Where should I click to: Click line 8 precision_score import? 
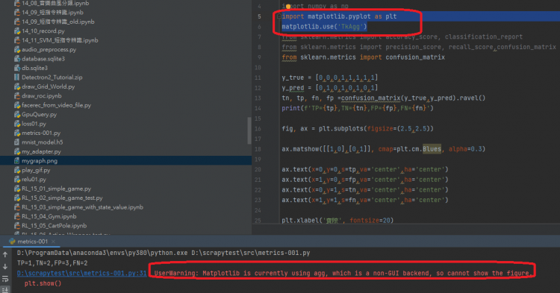[x=419, y=47]
